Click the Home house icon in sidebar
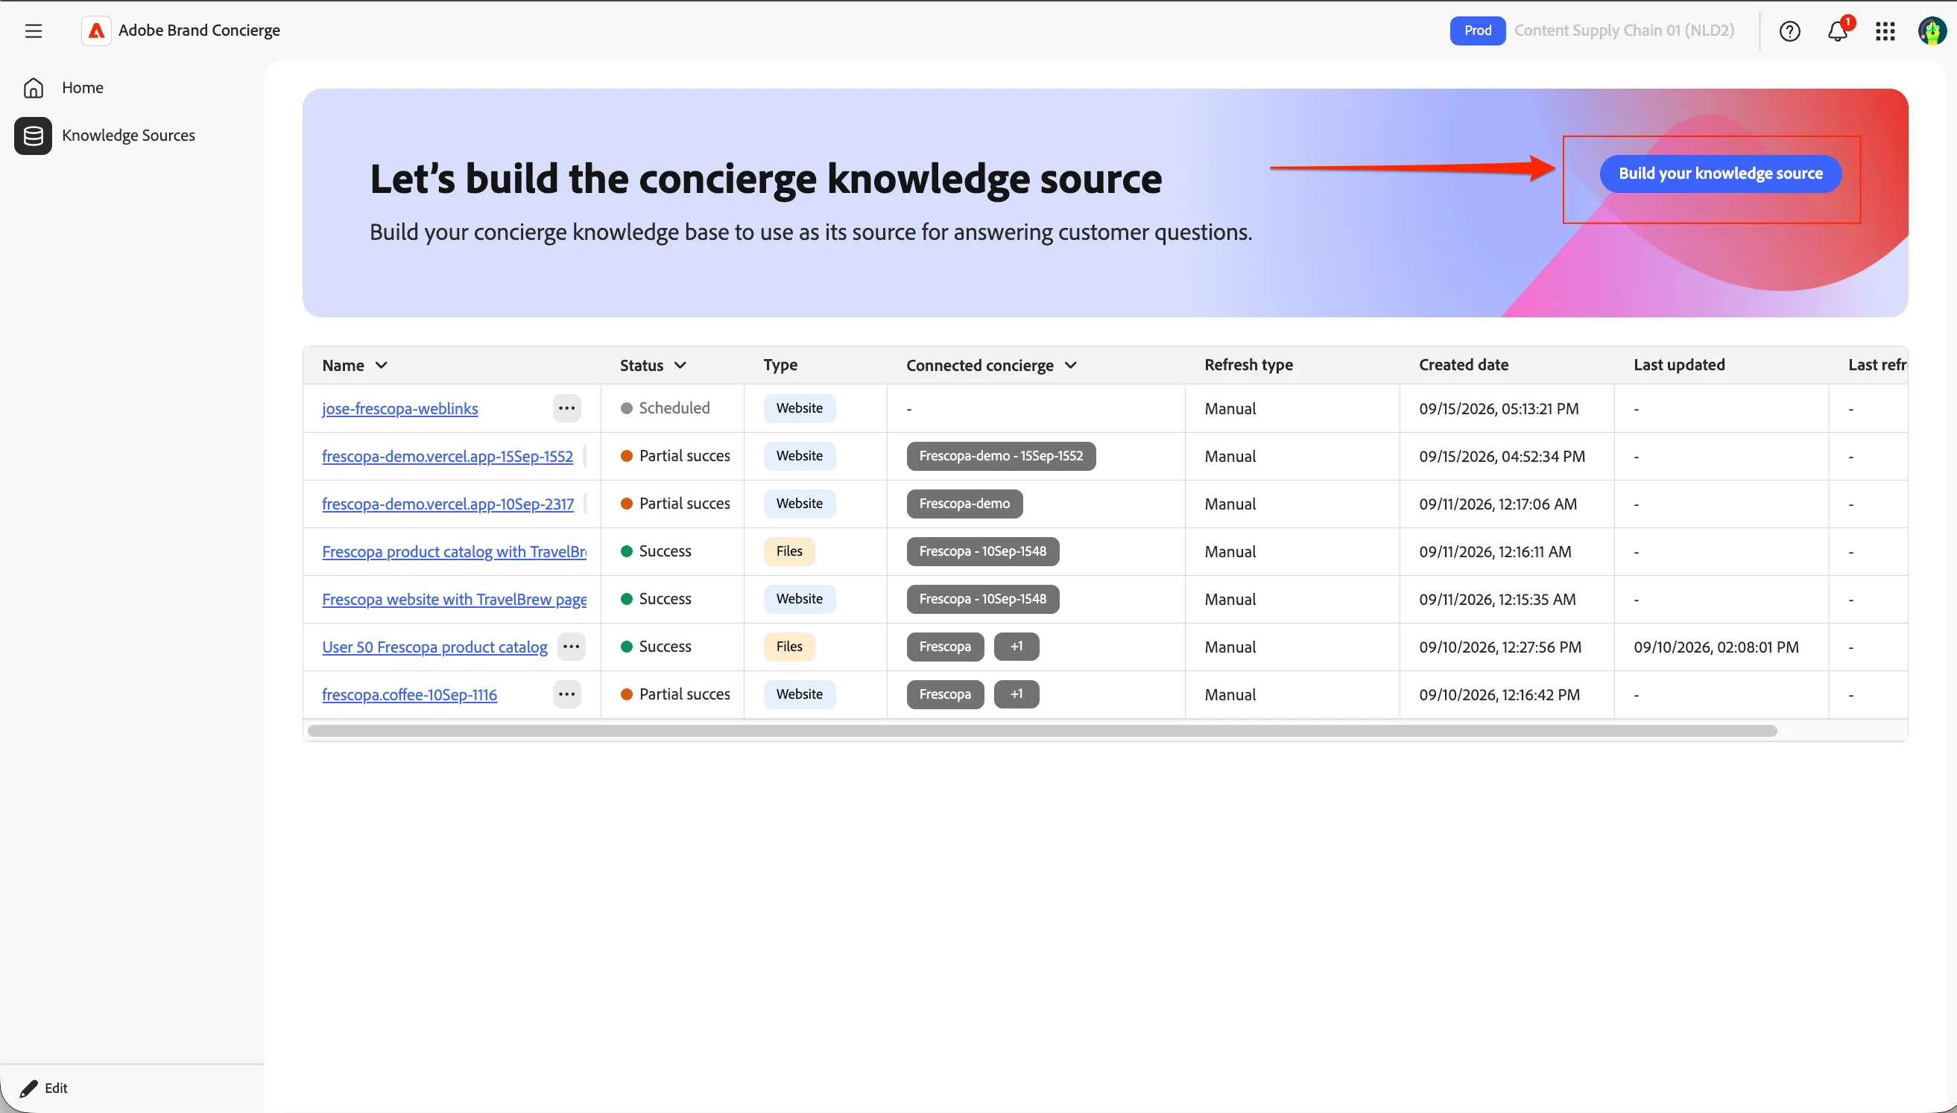Viewport: 1957px width, 1113px height. (33, 88)
